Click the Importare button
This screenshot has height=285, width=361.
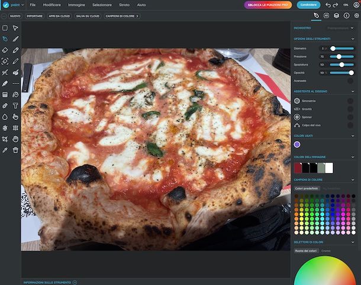[34, 16]
